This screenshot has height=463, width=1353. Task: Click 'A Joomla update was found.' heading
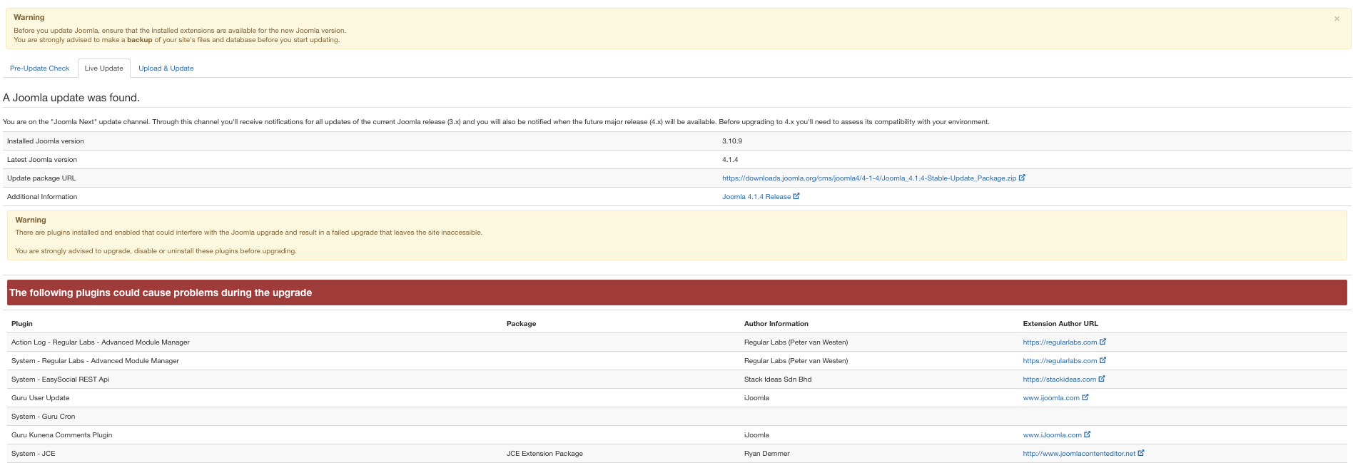(x=71, y=98)
